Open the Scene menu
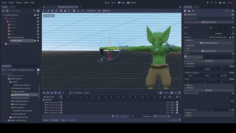The image size is (236, 133). click(x=4, y=3)
